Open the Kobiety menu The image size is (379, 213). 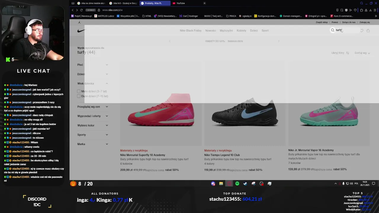pos(241,30)
